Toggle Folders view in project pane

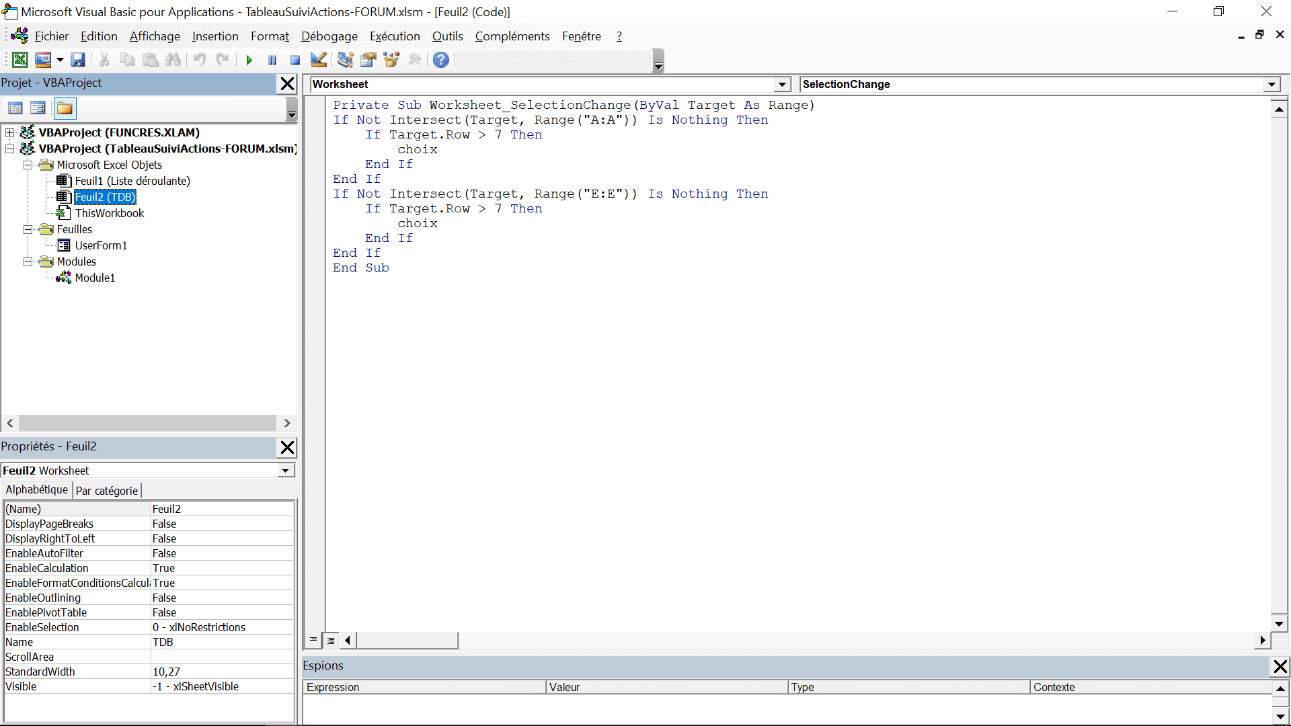pos(65,108)
